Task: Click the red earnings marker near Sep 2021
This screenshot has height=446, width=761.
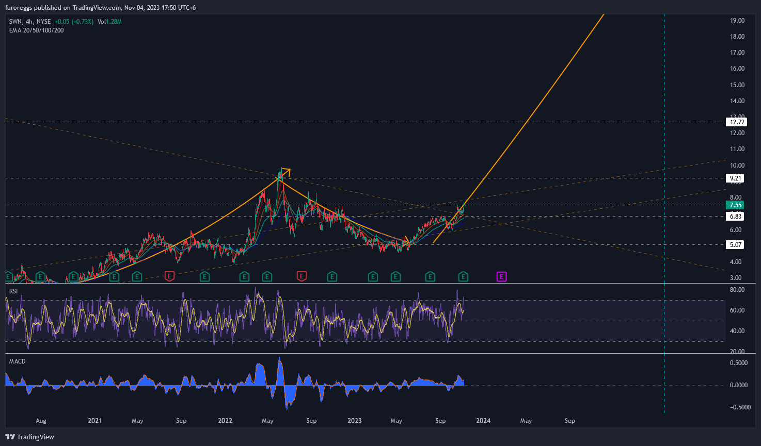Action: [x=169, y=277]
